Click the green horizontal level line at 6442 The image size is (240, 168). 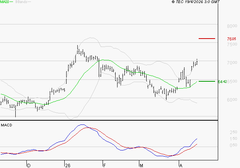(207, 81)
